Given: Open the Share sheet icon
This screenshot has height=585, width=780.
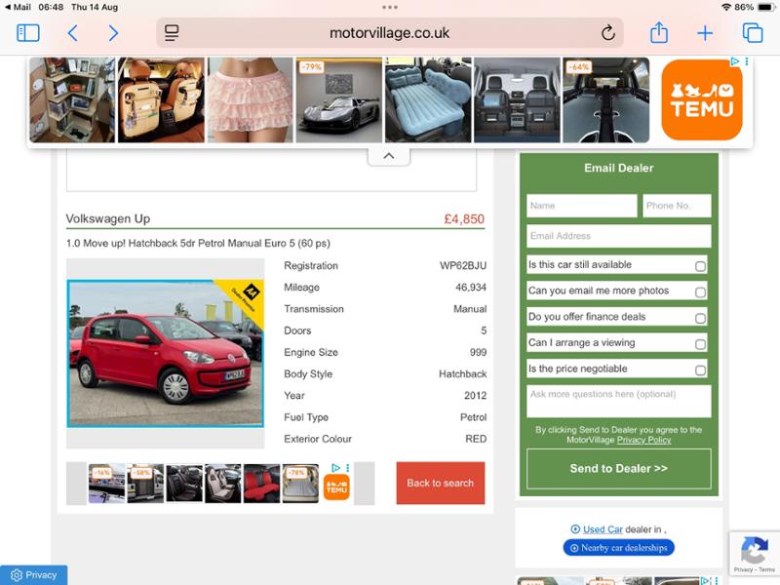Looking at the screenshot, I should [x=659, y=32].
